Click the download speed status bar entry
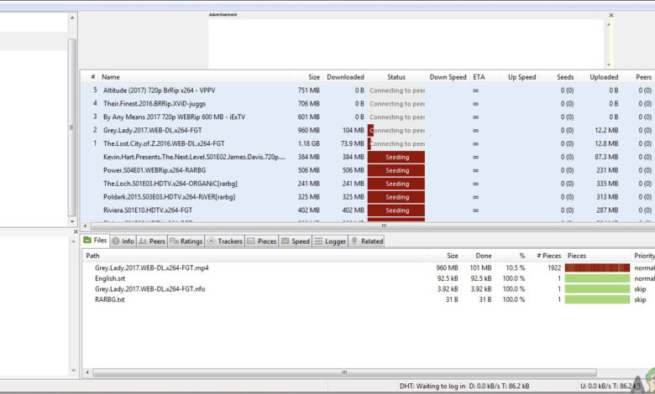The width and height of the screenshot is (655, 394). point(499,386)
